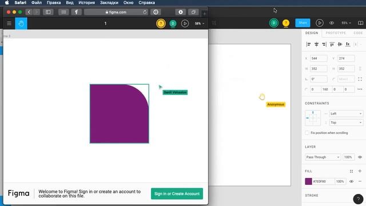Click the fill opacity 100% field
Image resolution: width=366 pixels, height=206 pixels.
[340, 181]
